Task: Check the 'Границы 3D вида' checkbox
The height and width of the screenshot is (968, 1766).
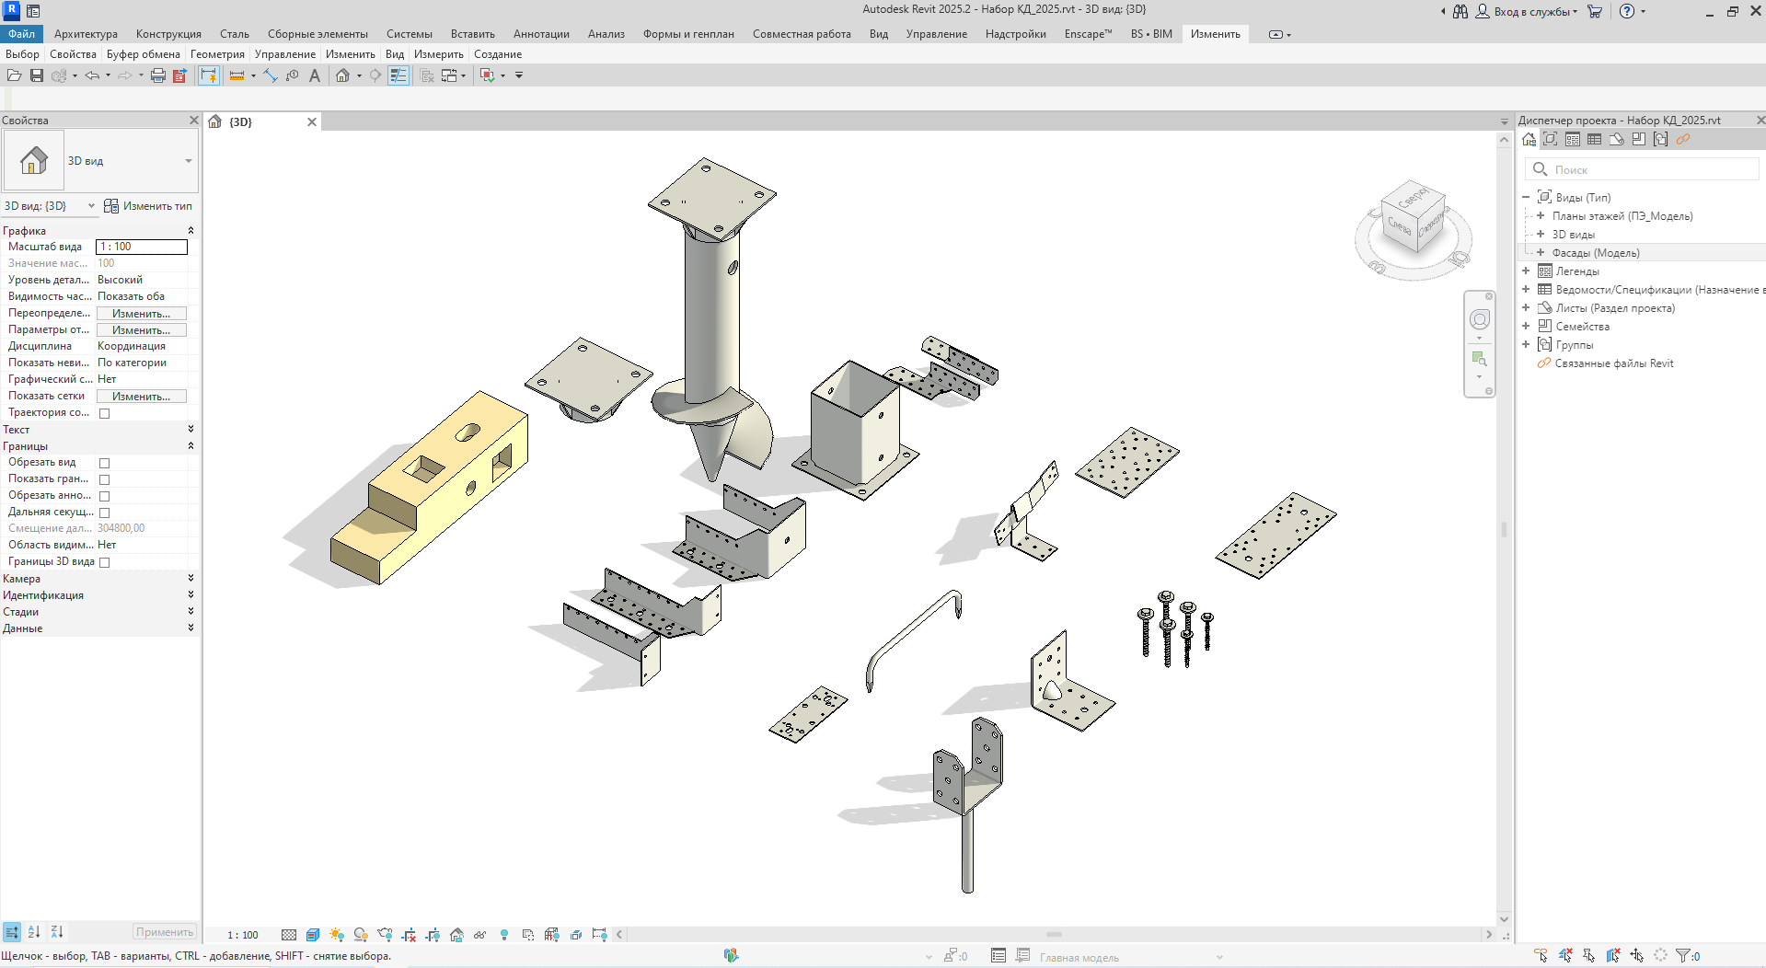Action: pyautogui.click(x=105, y=562)
